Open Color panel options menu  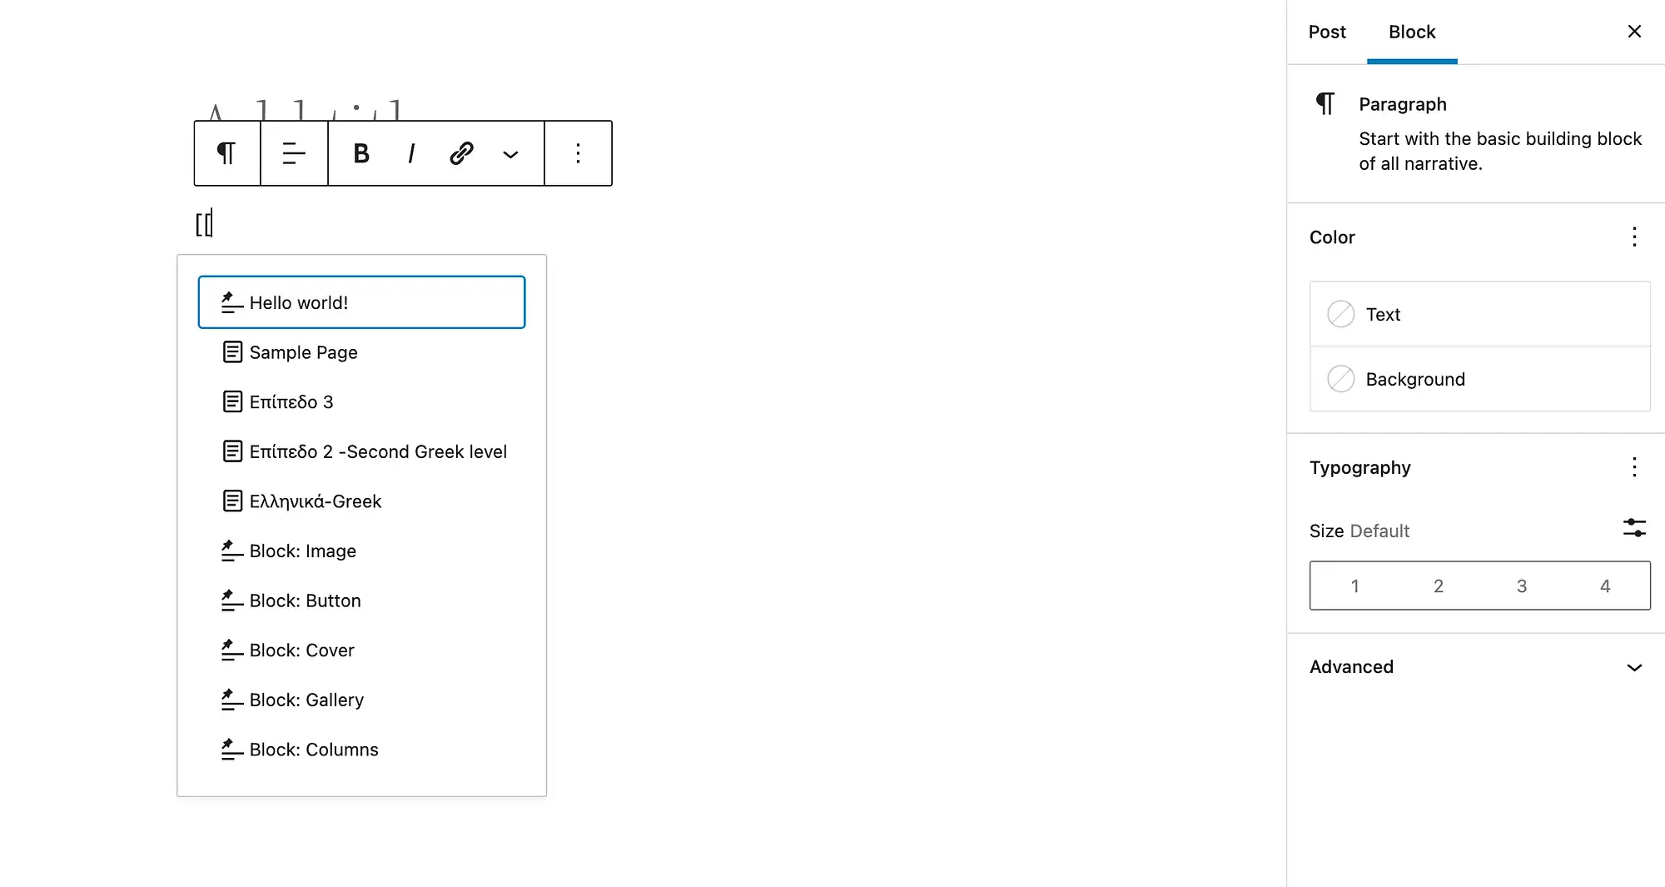point(1634,237)
